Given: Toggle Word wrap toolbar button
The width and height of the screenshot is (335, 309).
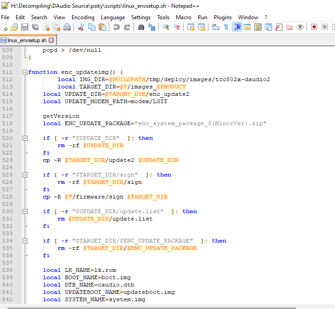Looking at the screenshot, I should point(215,28).
